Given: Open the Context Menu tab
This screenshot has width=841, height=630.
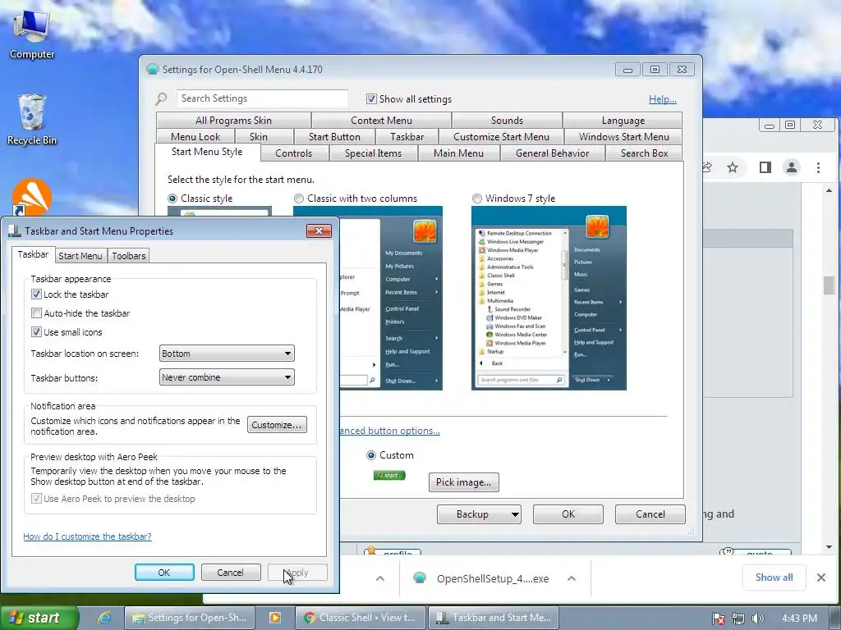Looking at the screenshot, I should point(381,121).
